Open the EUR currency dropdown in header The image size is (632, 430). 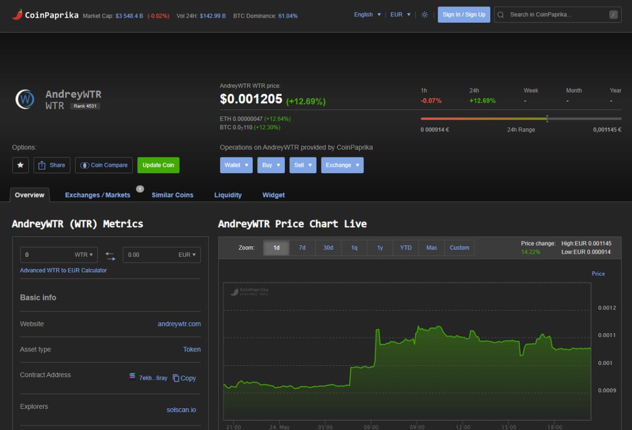[400, 15]
